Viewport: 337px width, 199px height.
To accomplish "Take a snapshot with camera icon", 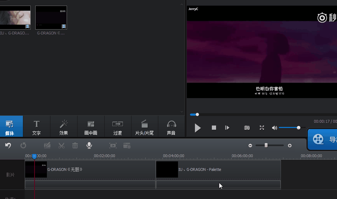I will coord(247,128).
